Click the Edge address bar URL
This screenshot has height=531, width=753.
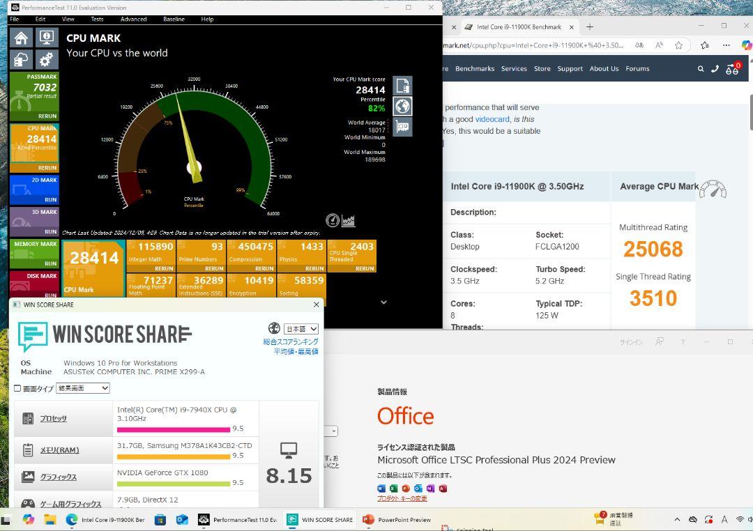click(533, 45)
